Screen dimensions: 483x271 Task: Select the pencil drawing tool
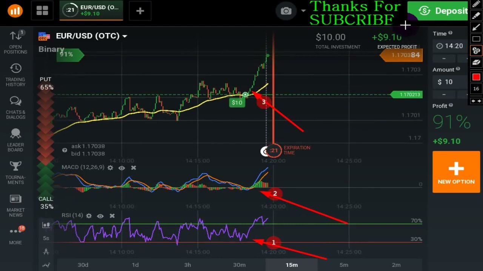coord(476,4)
